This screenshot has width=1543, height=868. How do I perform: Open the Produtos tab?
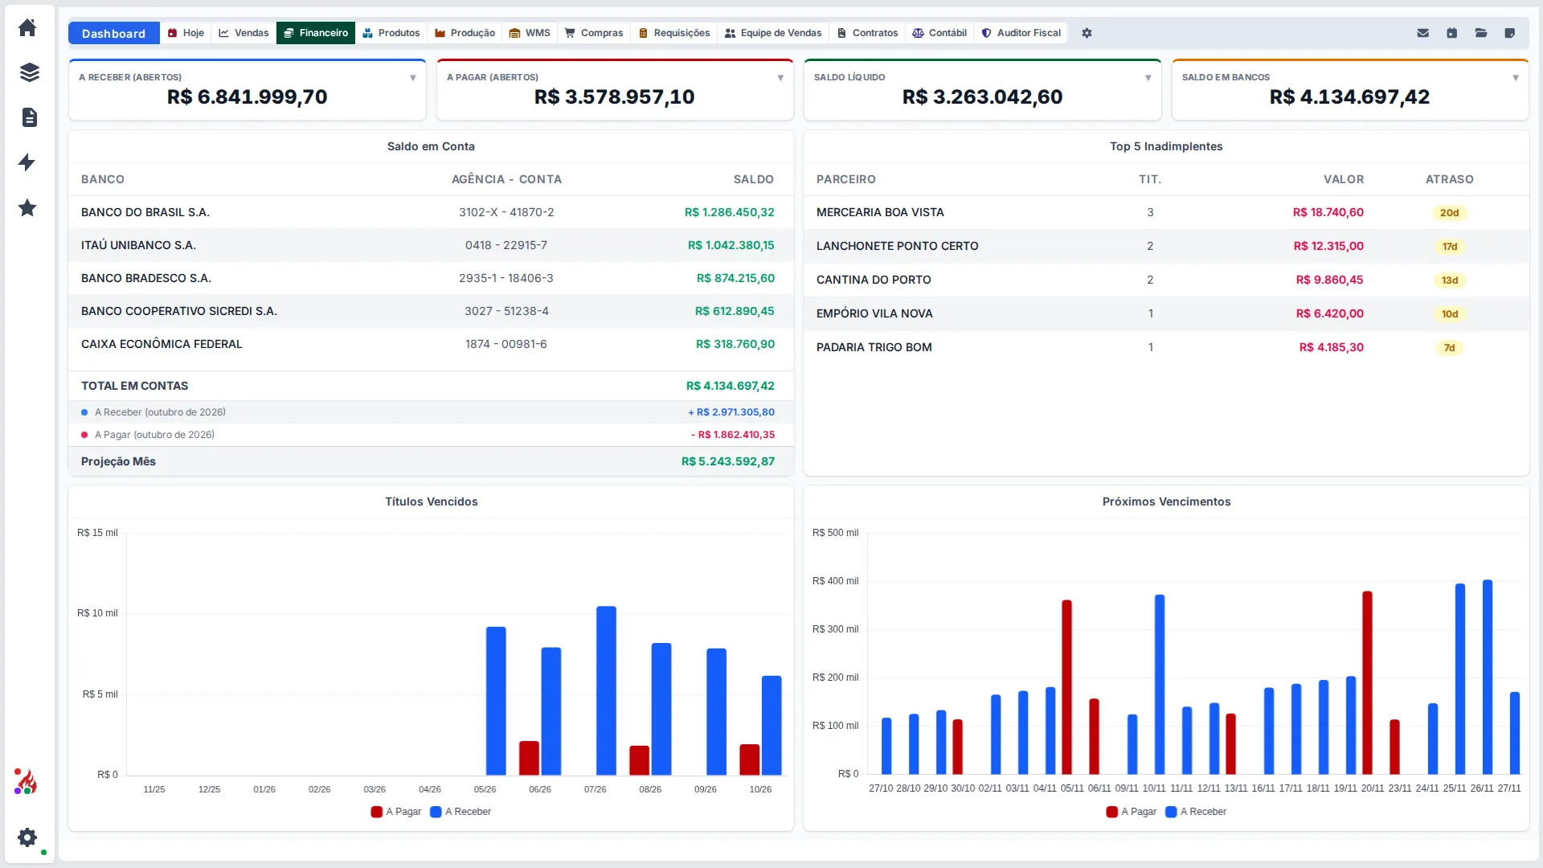click(x=391, y=33)
